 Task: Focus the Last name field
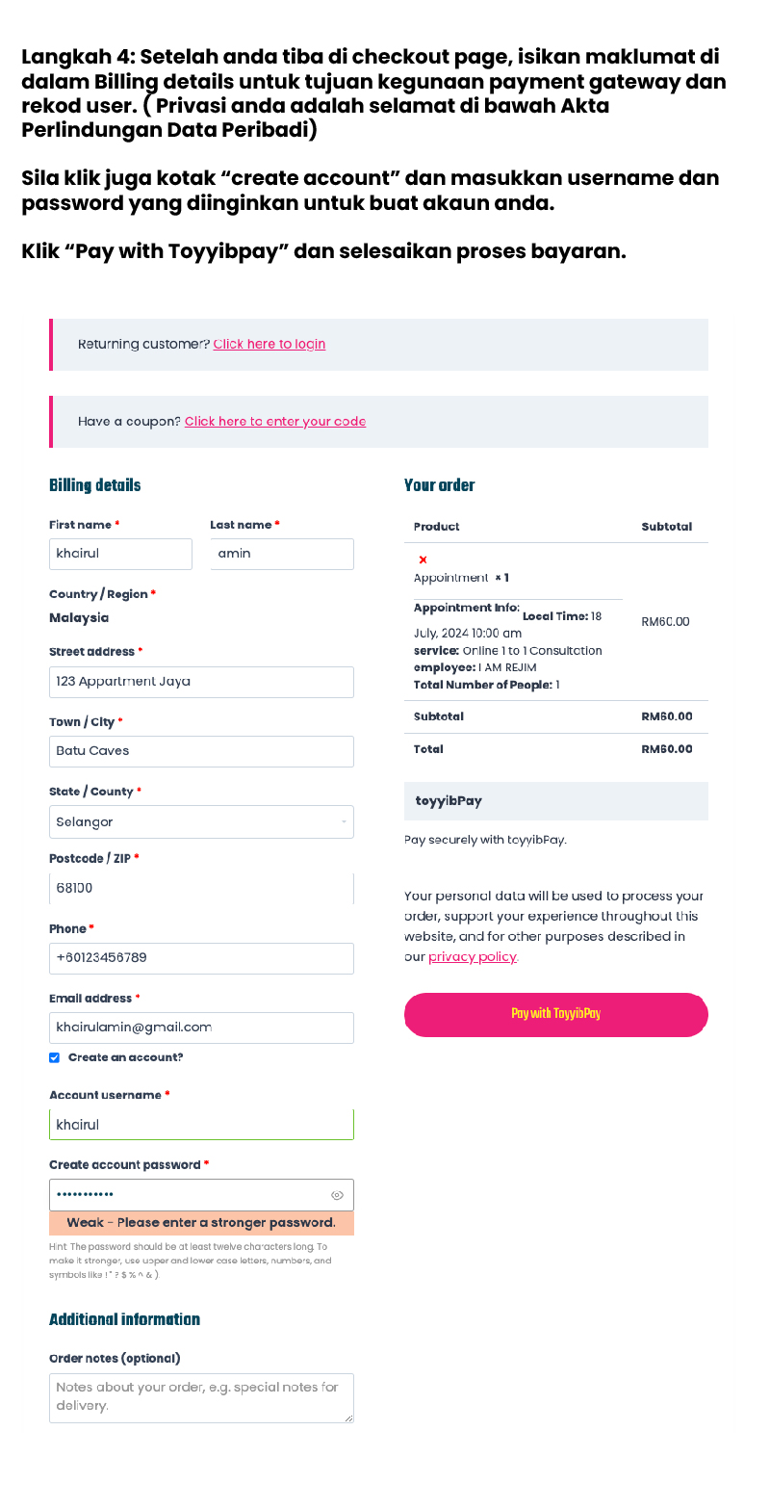282,554
